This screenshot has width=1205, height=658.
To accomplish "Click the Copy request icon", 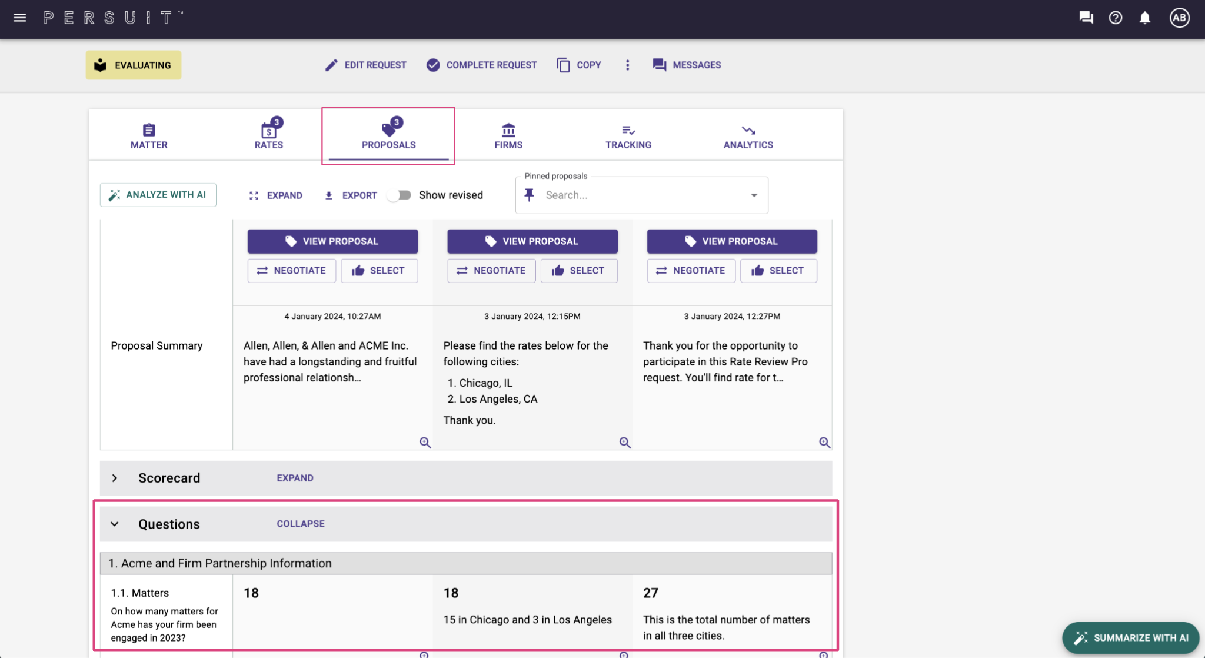I will [x=563, y=65].
